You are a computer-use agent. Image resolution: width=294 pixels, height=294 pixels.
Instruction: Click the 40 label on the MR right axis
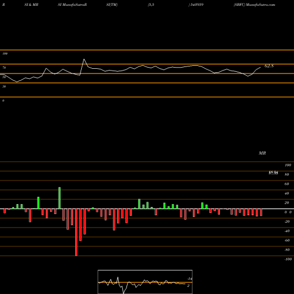coord(286,193)
